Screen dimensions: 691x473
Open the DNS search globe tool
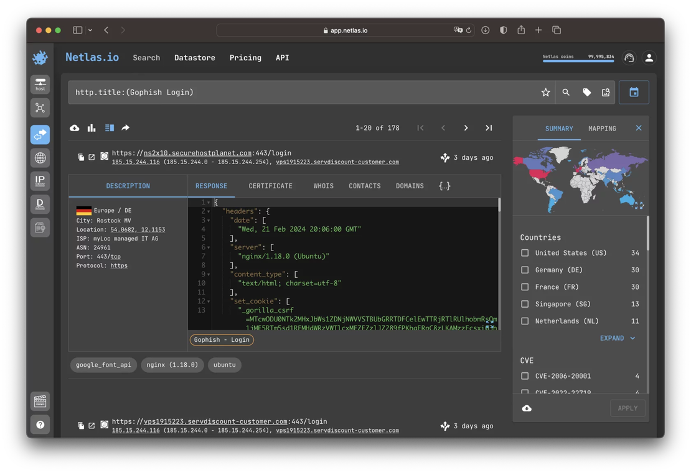40,157
